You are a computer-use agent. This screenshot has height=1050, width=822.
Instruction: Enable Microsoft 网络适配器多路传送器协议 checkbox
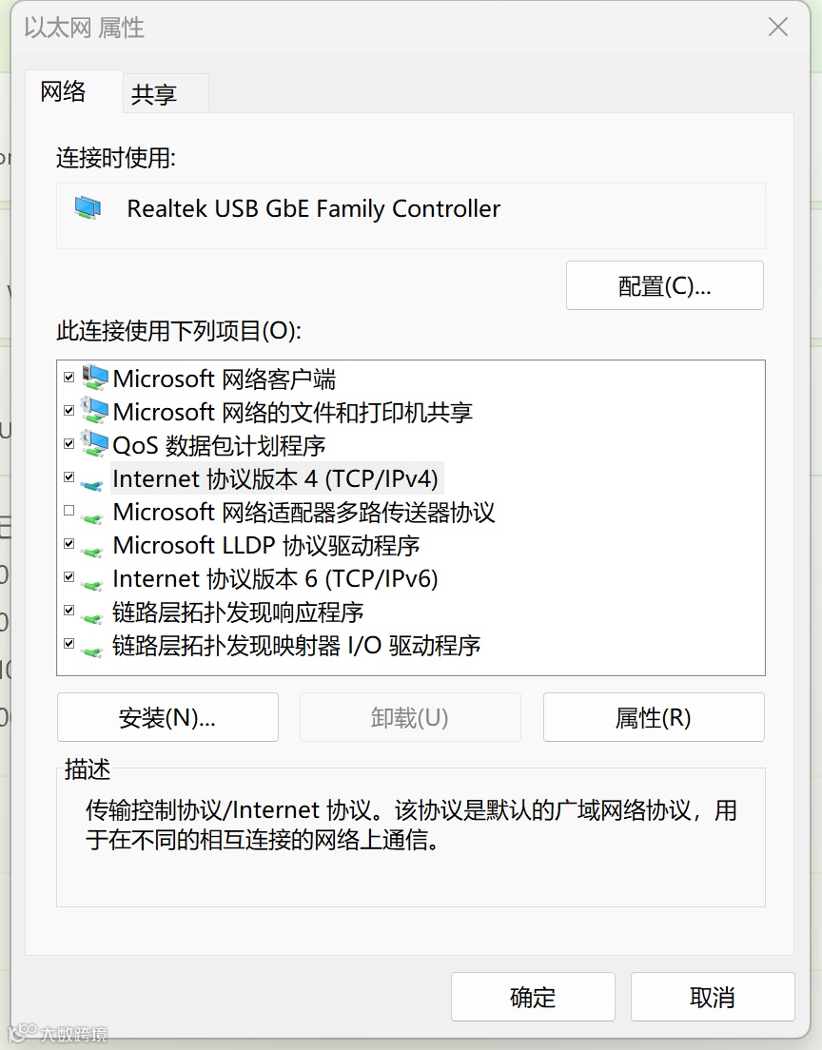69,511
